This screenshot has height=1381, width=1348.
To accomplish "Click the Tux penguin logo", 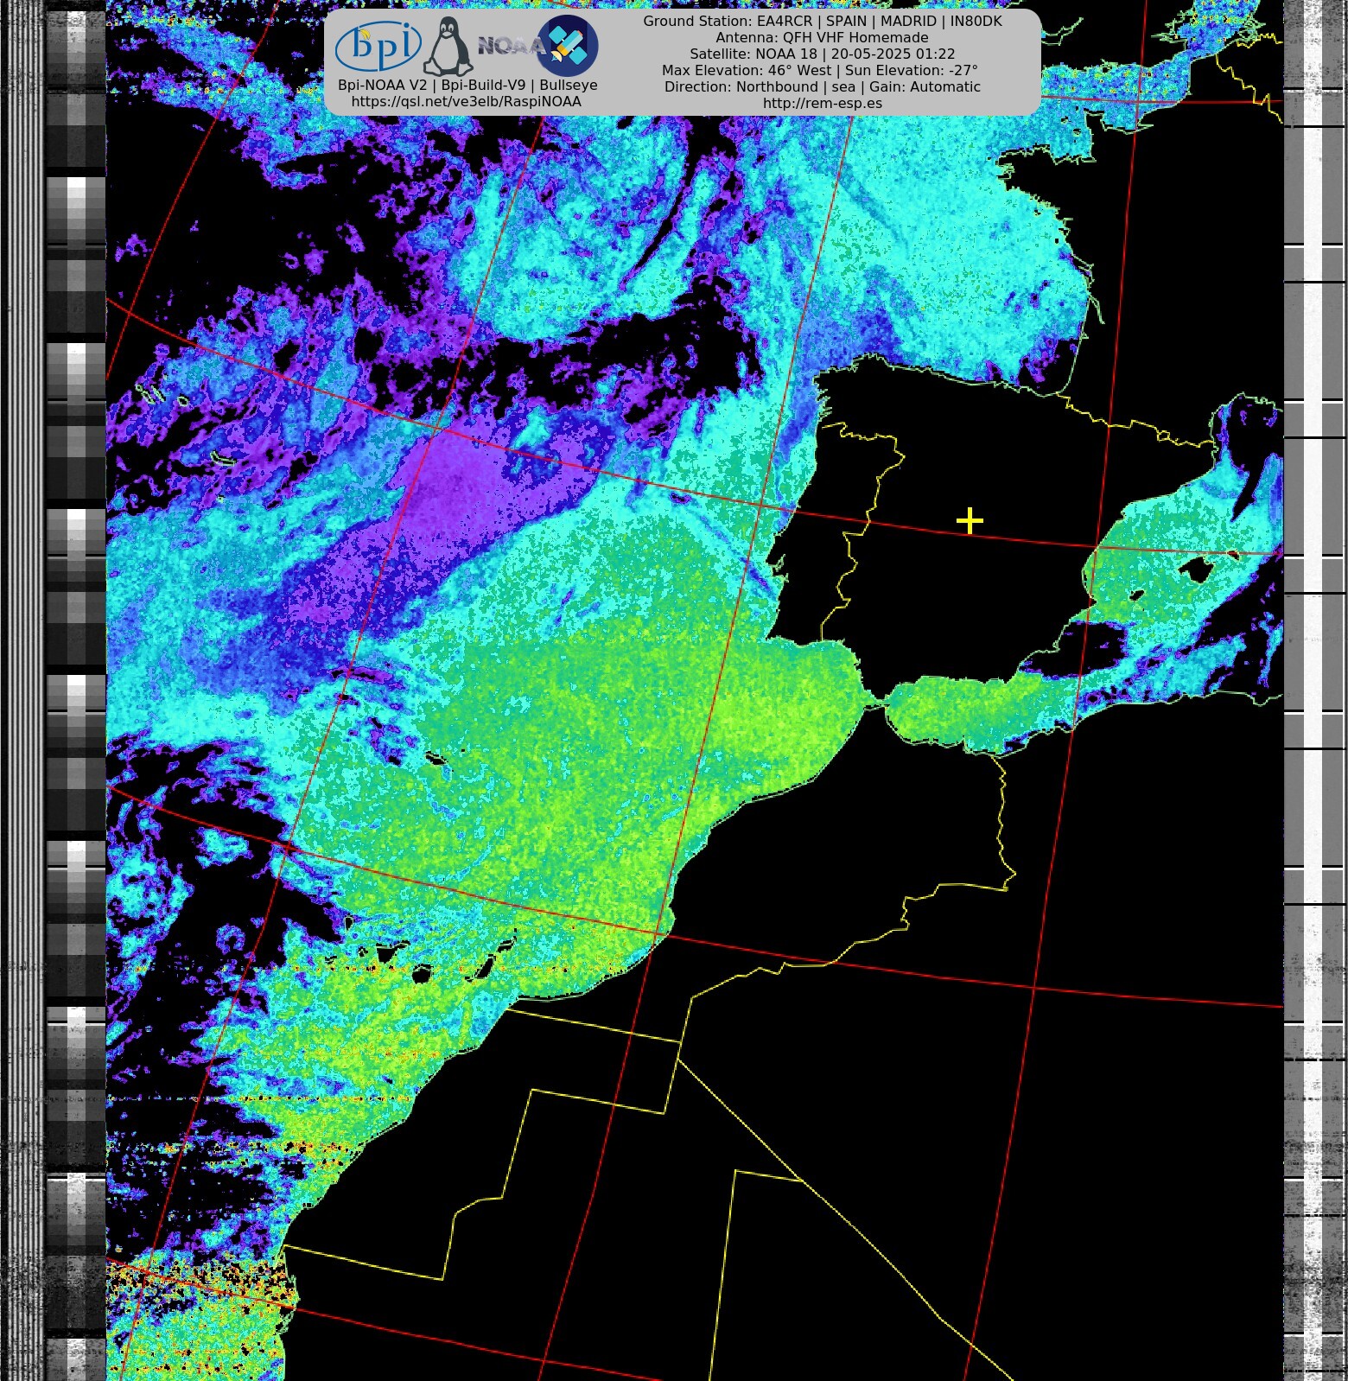I will (448, 46).
